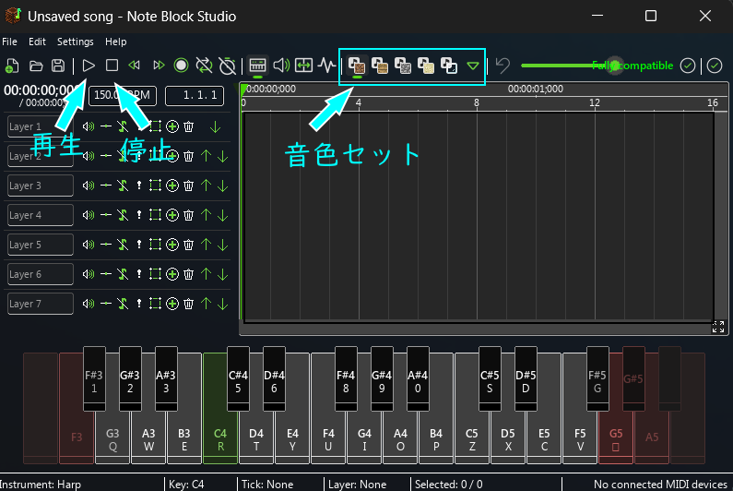This screenshot has height=491, width=733.
Task: Toggle the metronome icon
Action: coord(227,66)
